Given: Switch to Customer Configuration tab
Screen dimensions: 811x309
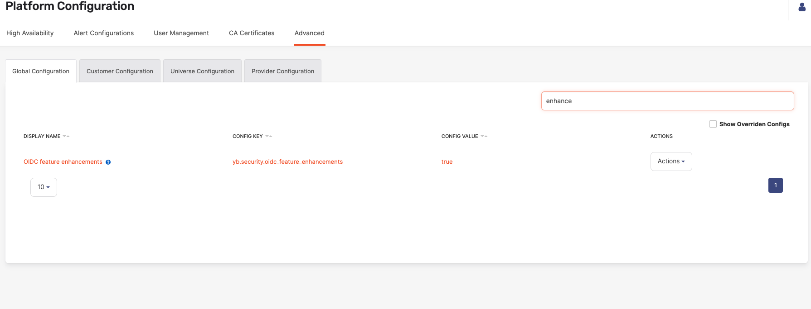Looking at the screenshot, I should (120, 71).
